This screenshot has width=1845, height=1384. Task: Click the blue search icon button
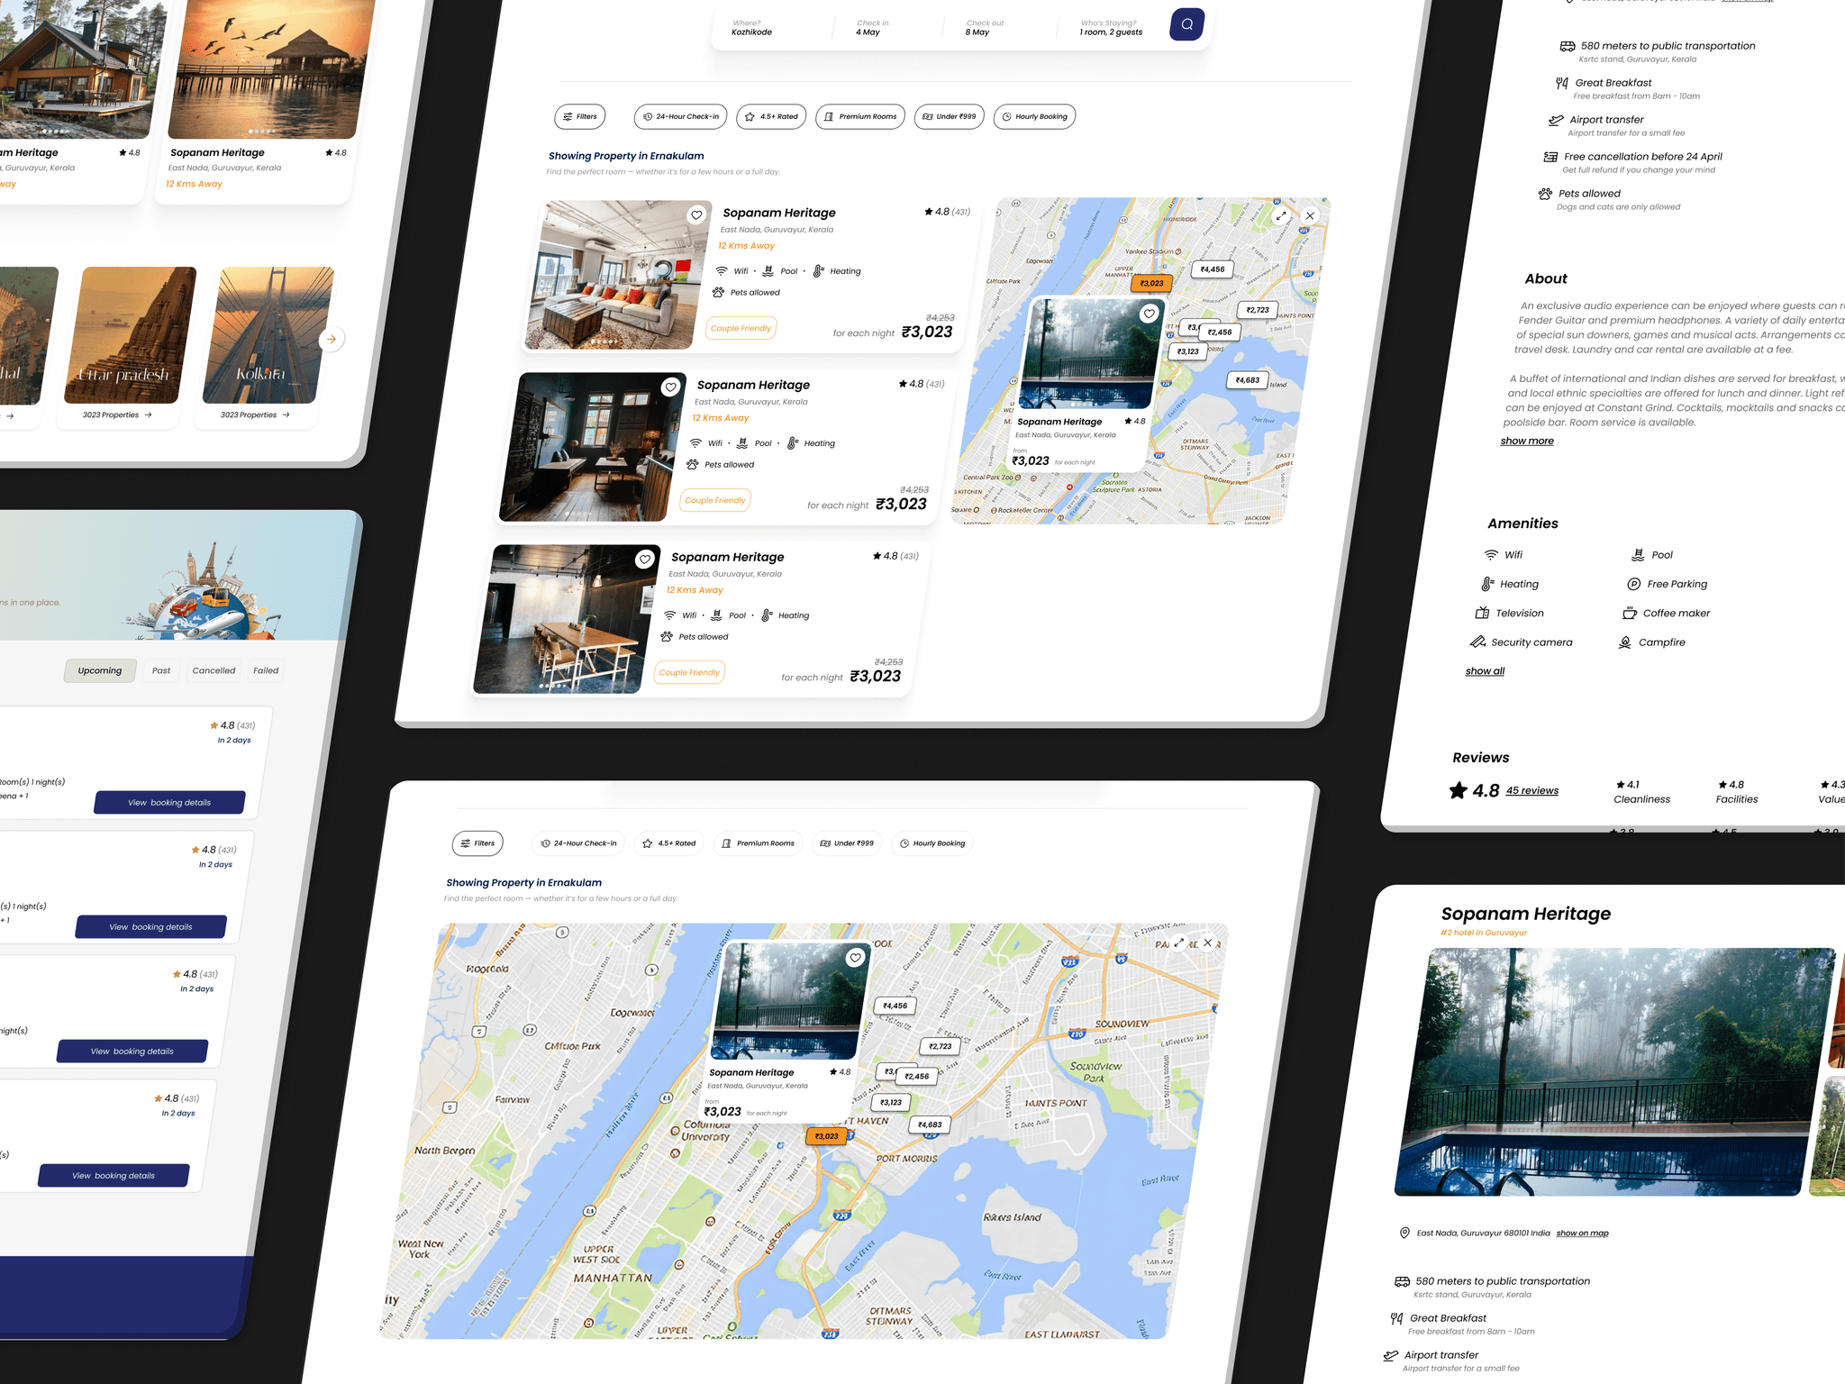coord(1186,24)
